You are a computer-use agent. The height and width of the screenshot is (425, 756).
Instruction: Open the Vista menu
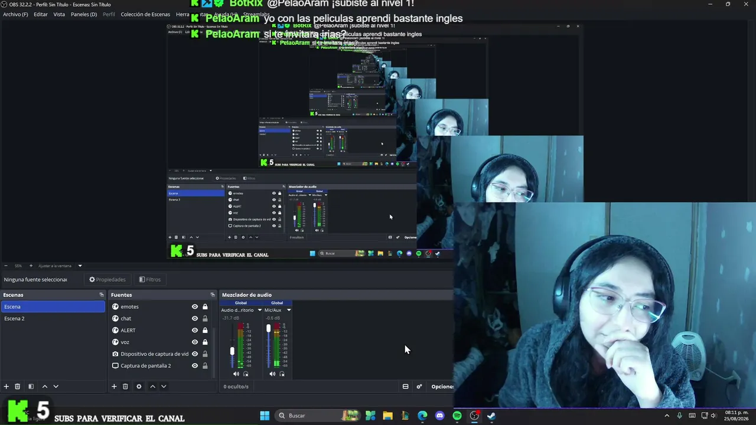pos(59,14)
